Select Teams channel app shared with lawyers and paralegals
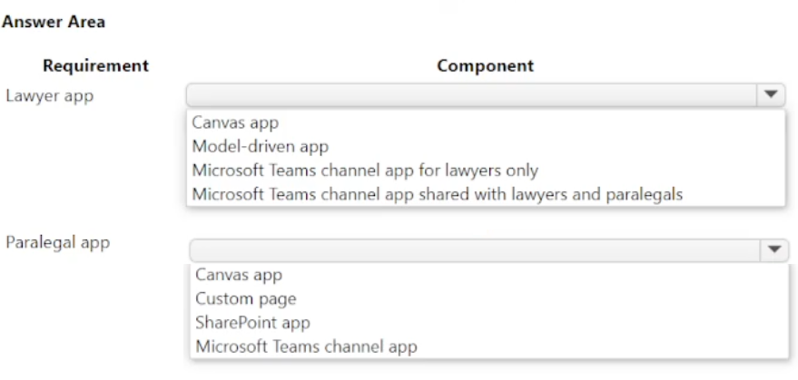This screenshot has height=380, width=798. [437, 193]
